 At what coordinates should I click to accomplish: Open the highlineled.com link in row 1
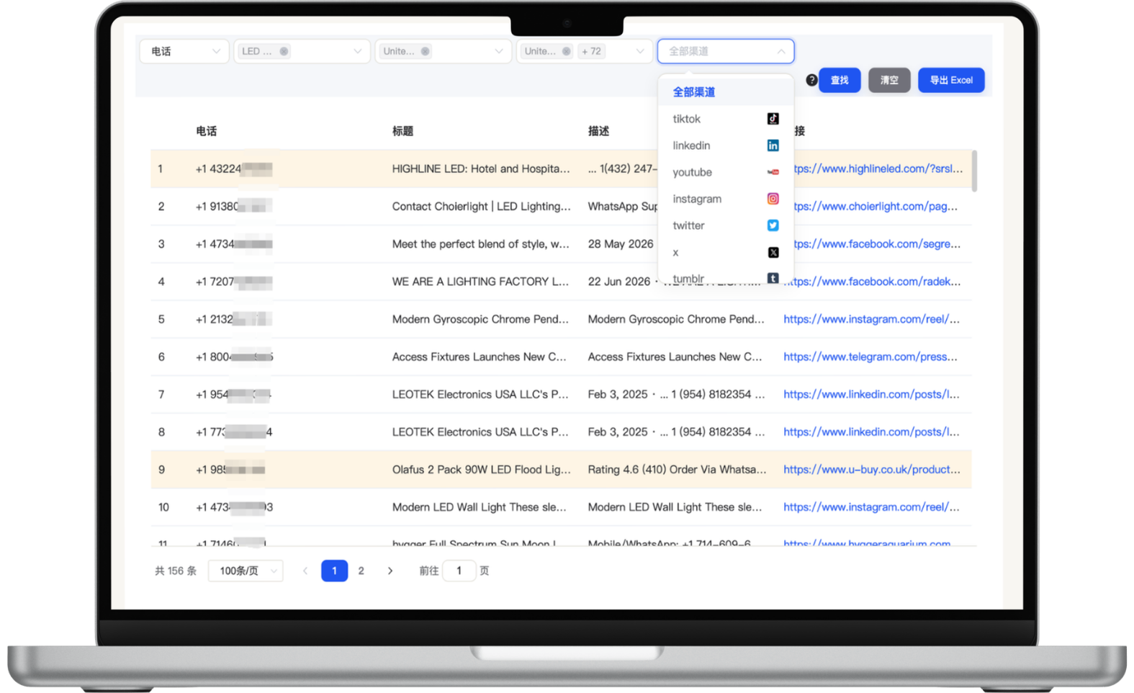[878, 169]
